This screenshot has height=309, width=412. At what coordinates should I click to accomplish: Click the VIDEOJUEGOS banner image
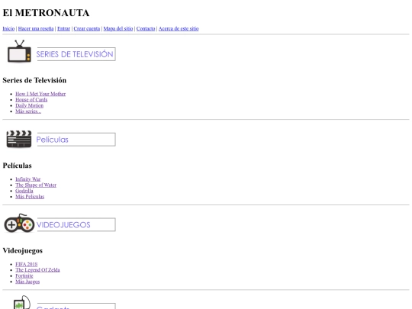pyautogui.click(x=76, y=224)
